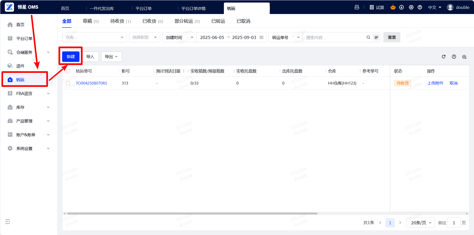This screenshot has height=235, width=474.
Task: Open the 试算 calculator tool
Action: coord(377,7)
